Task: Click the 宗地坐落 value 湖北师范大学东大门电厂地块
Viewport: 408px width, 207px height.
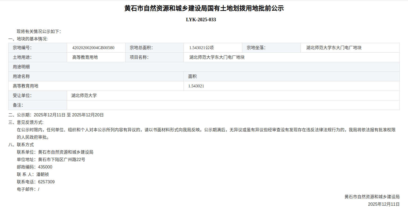Action: tap(334, 48)
